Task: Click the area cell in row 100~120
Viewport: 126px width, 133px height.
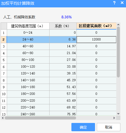Action: coord(96,67)
